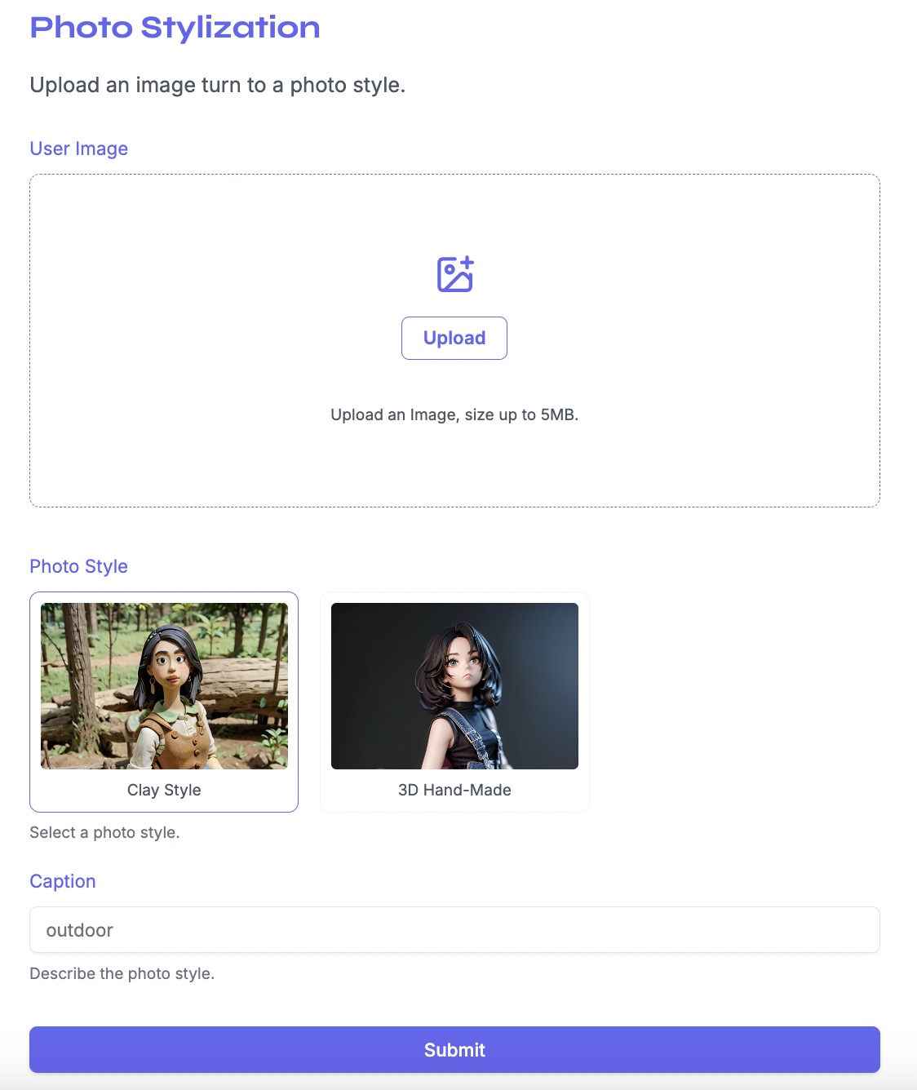Click the 3D Hand-Made preview thumbnail
This screenshot has height=1090, width=917.
click(x=454, y=685)
